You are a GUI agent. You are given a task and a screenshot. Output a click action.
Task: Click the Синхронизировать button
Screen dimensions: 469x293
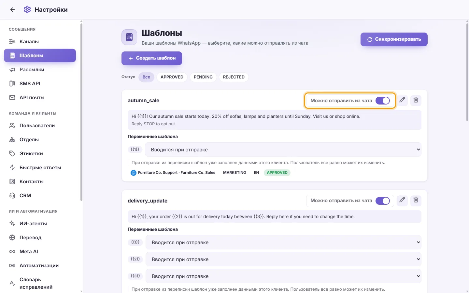click(394, 39)
